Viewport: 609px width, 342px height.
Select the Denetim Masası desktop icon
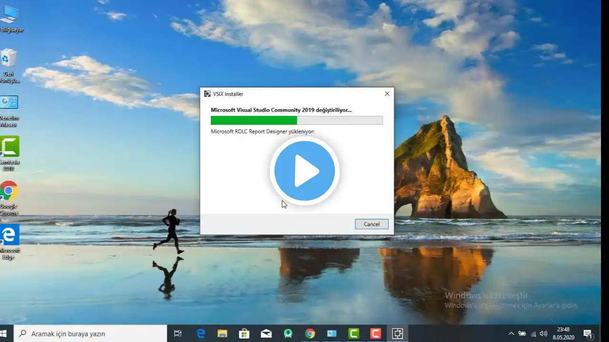click(9, 111)
